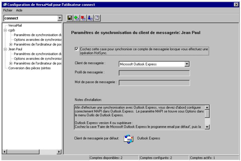Open the connect user dropdown
This screenshot has width=241, height=161.
60,18
